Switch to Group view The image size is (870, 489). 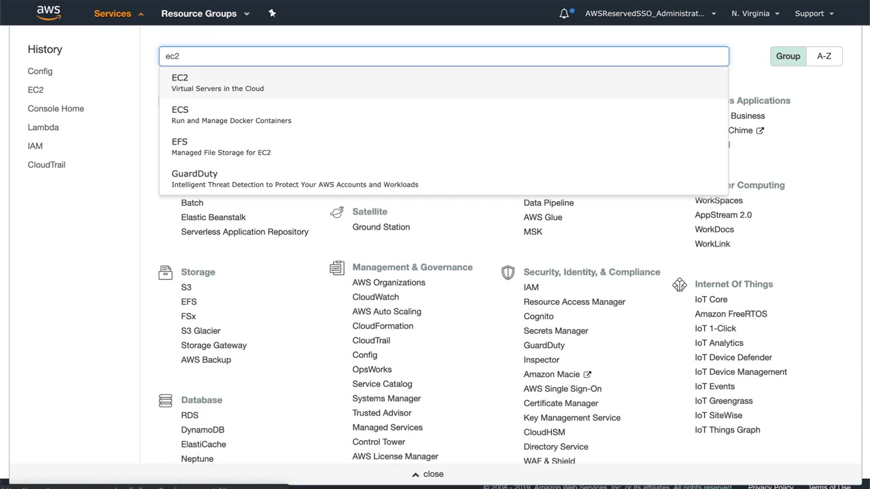pyautogui.click(x=788, y=56)
